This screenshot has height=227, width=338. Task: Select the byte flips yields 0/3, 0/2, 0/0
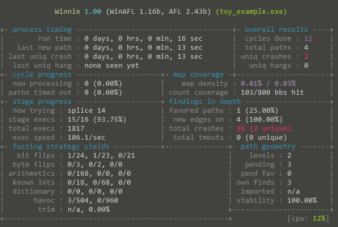pyautogui.click(x=95, y=165)
